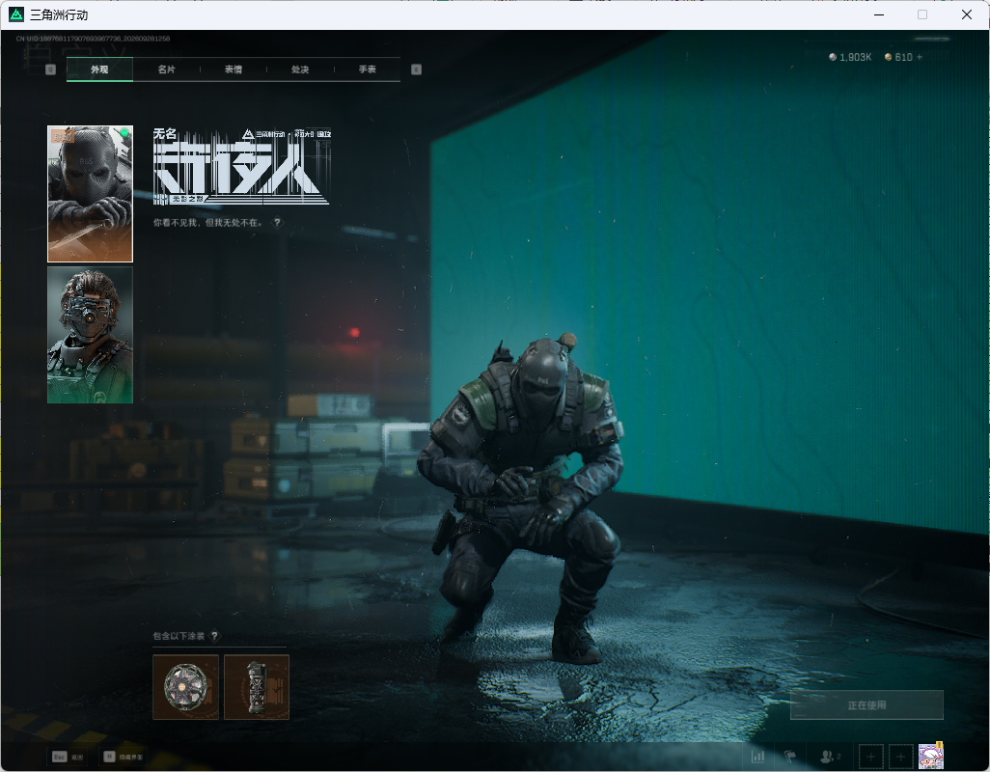This screenshot has width=990, height=772.
Task: Click the E next-tab key icon
Action: [x=416, y=69]
